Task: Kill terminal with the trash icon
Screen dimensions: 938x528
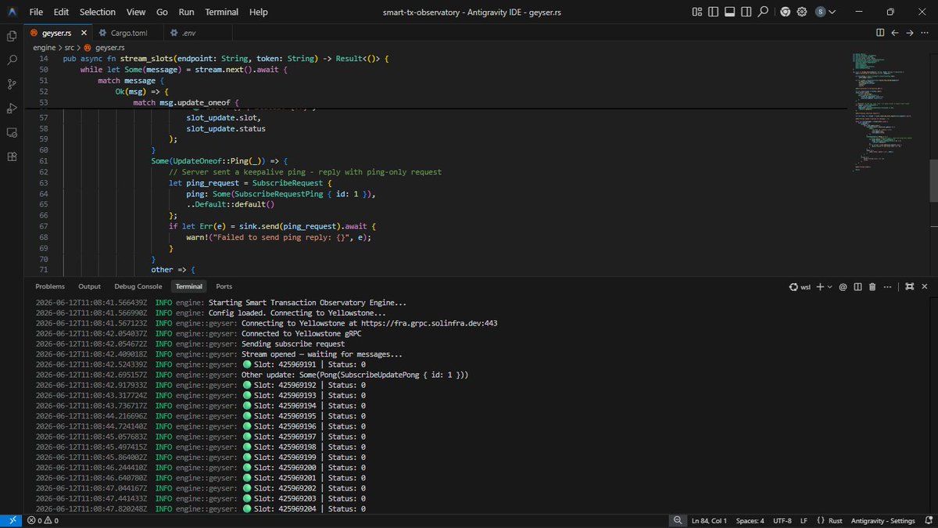Action: point(872,287)
